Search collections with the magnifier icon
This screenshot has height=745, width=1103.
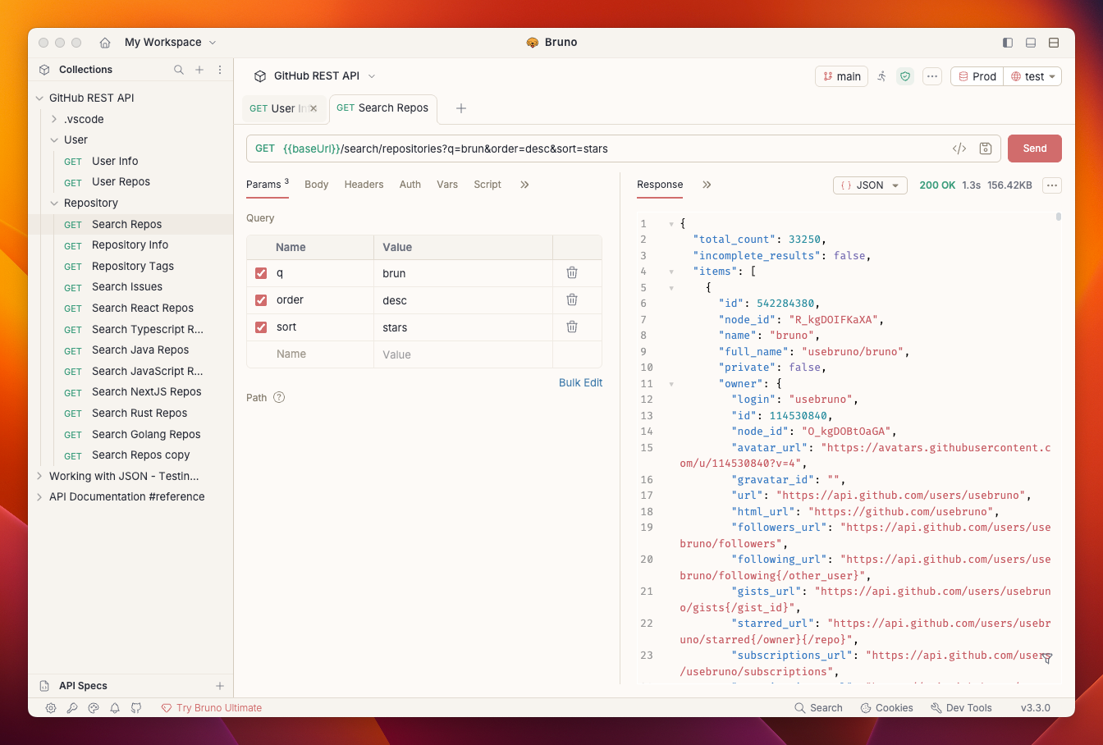tap(179, 70)
